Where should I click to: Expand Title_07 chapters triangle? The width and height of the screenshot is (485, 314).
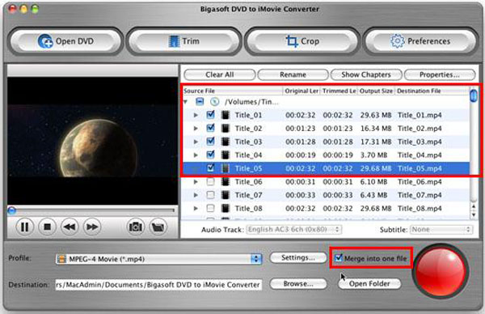[196, 195]
